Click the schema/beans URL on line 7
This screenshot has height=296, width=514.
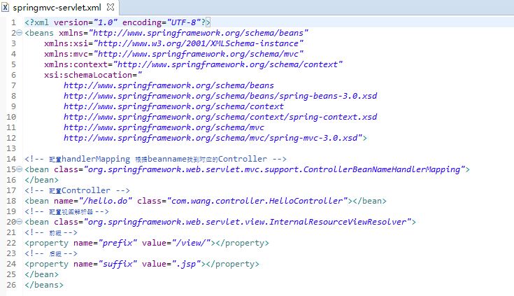point(169,85)
